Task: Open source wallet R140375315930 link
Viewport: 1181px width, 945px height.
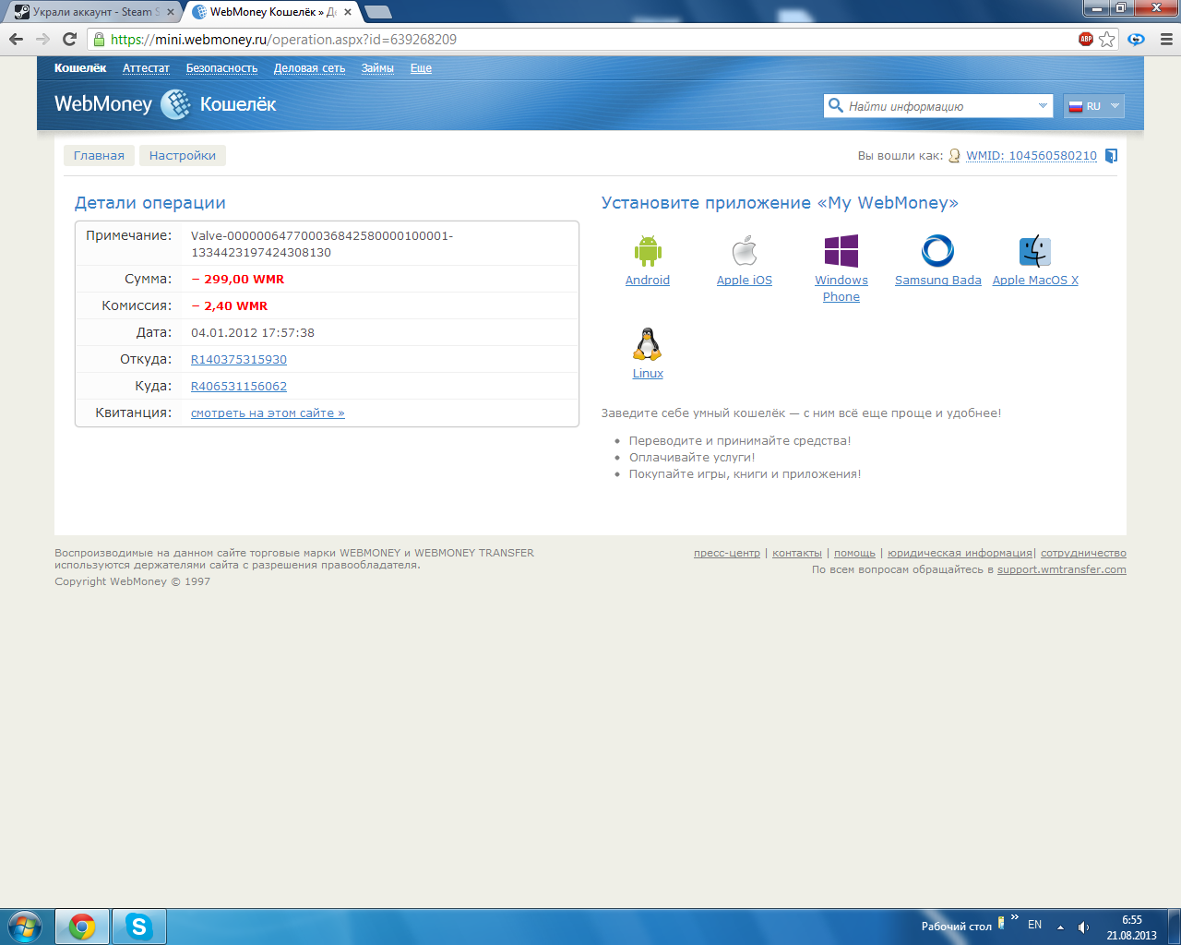Action: [239, 360]
